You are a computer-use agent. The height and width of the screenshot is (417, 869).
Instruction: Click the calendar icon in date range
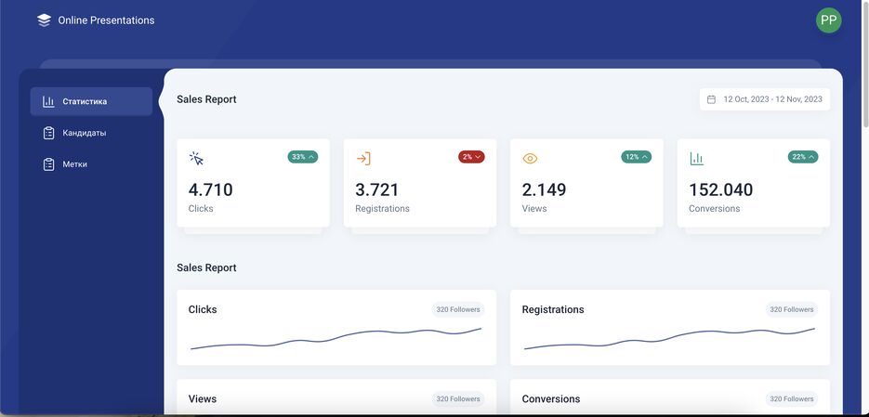(711, 99)
